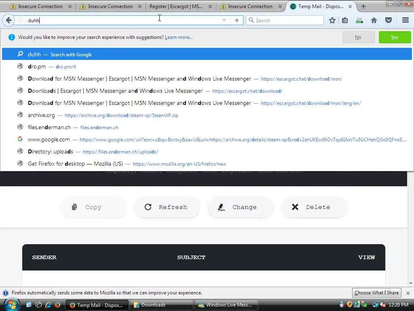Click the Google globe icon beside duhh

(20, 54)
